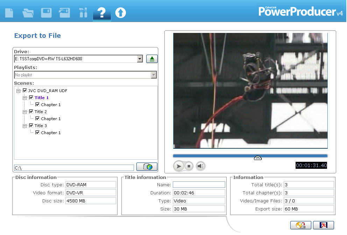This screenshot has width=347, height=235.
Task: Click the title Size value 30 MB
Action: click(199, 209)
